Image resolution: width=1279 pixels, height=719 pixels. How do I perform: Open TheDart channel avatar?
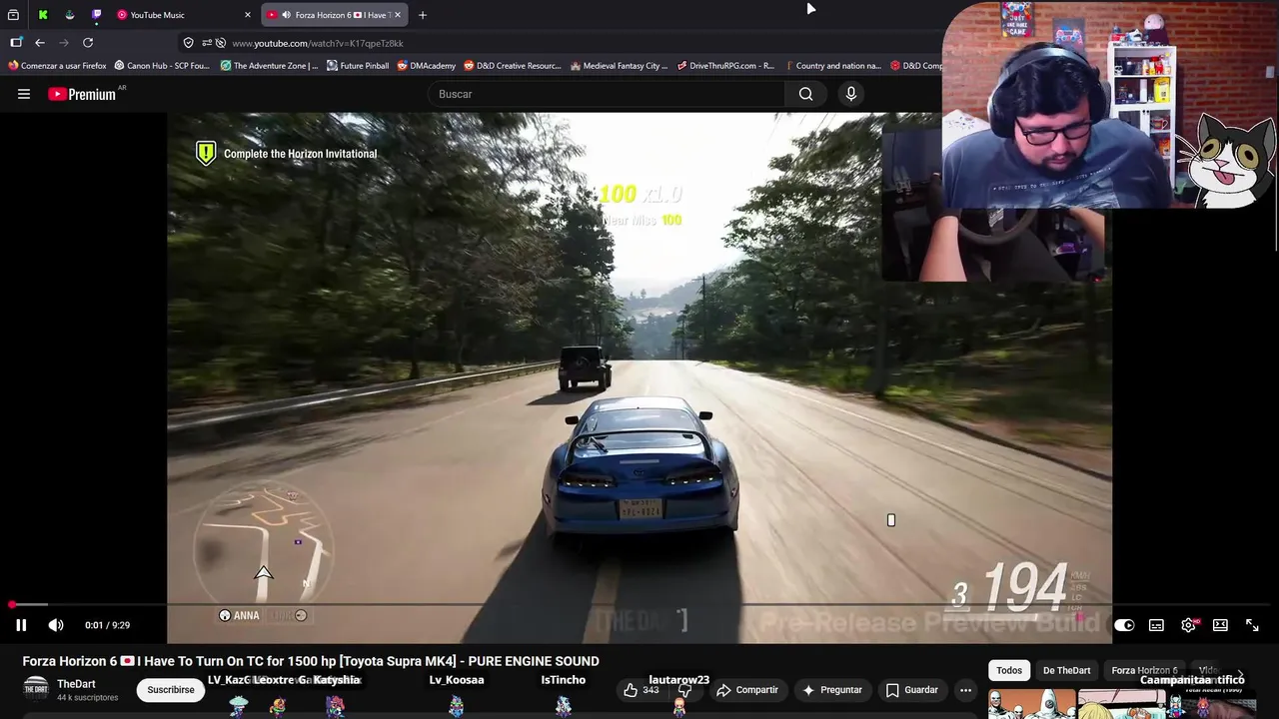36,689
